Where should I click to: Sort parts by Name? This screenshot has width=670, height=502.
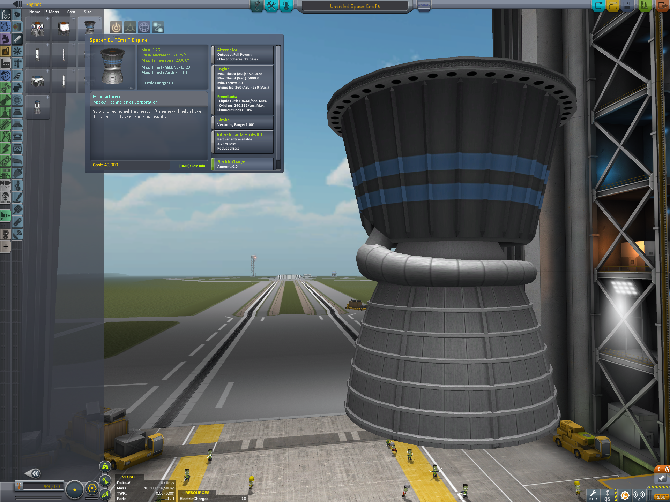point(35,12)
